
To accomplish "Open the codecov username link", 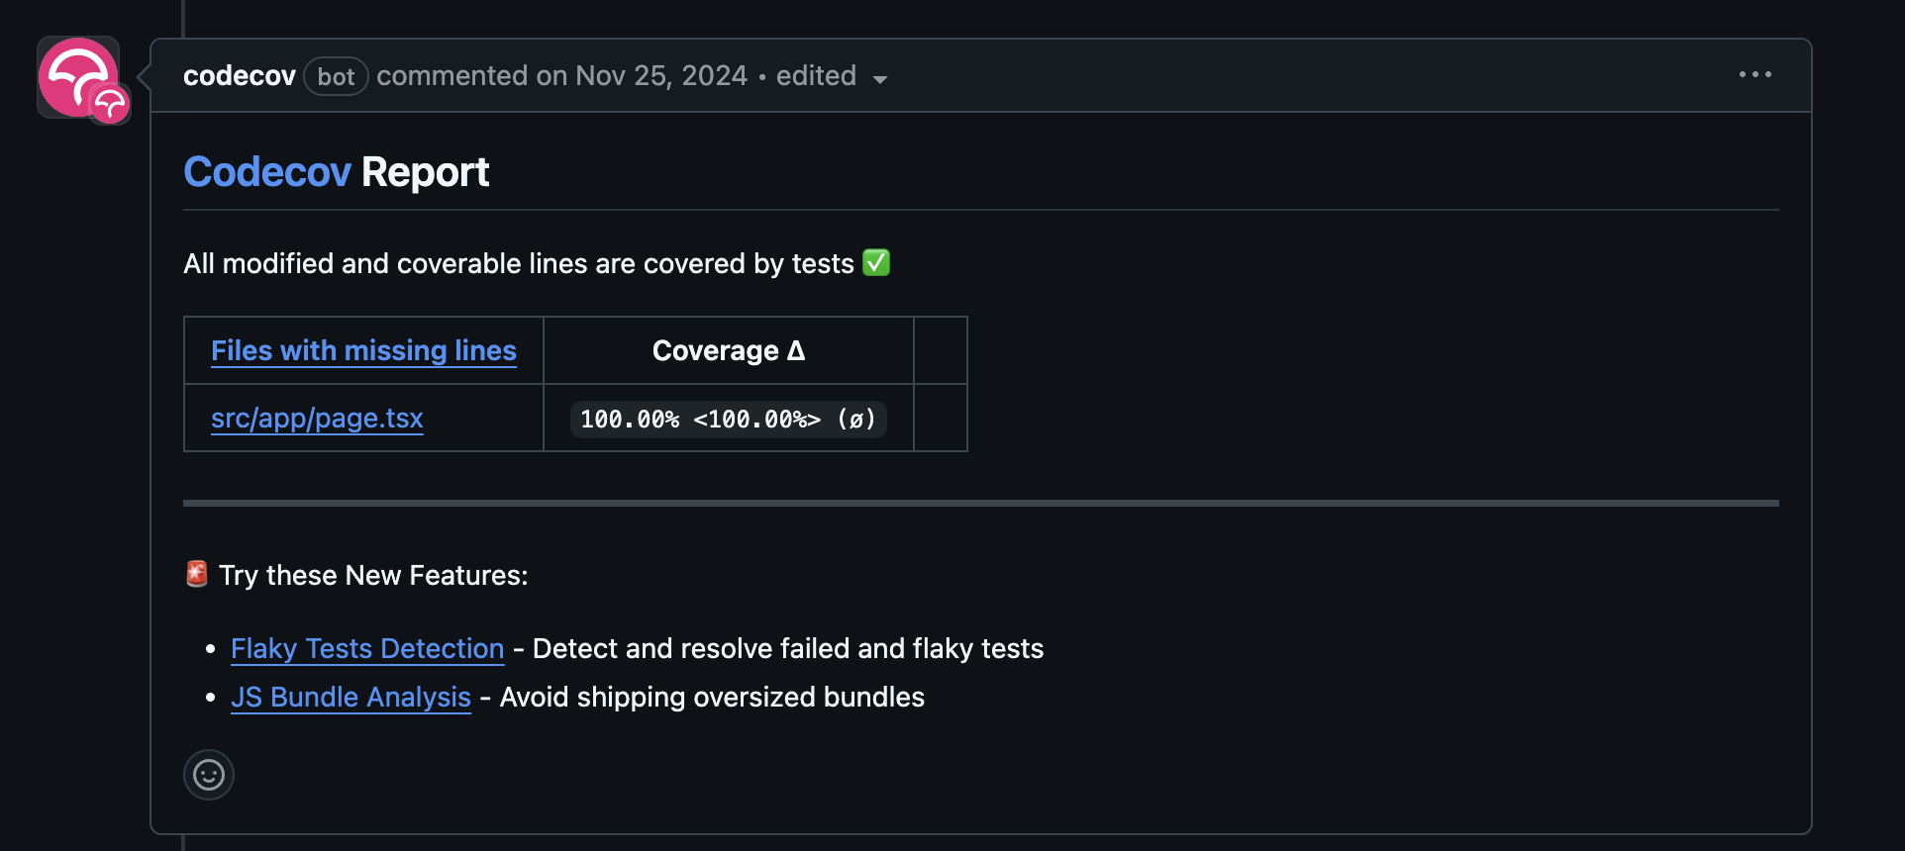I will pos(240,76).
